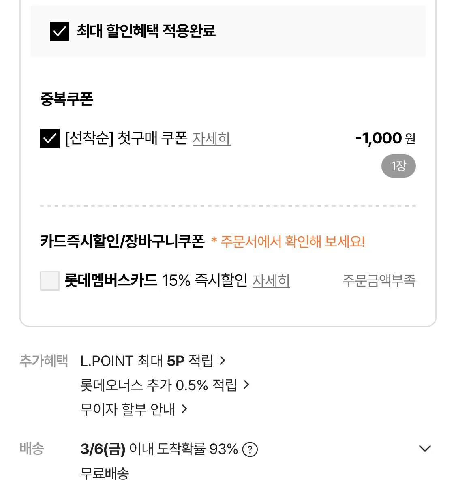Click the orange 주문서에서 확인해 보세요 notice
Screen dimensions: 456x490
pos(288,242)
